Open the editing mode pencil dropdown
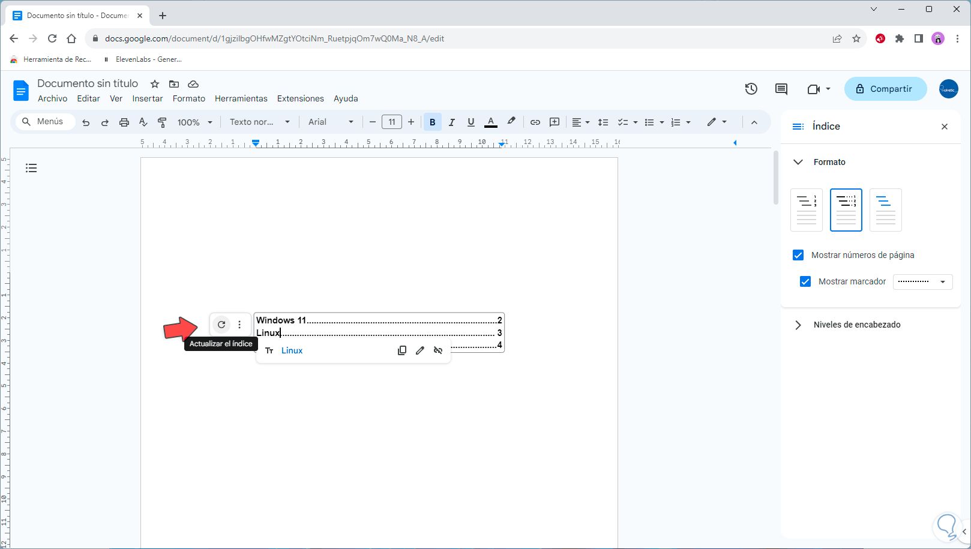Image resolution: width=971 pixels, height=549 pixels. (x=717, y=122)
